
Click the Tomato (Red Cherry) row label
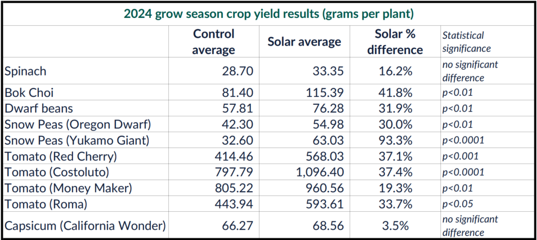(60, 156)
